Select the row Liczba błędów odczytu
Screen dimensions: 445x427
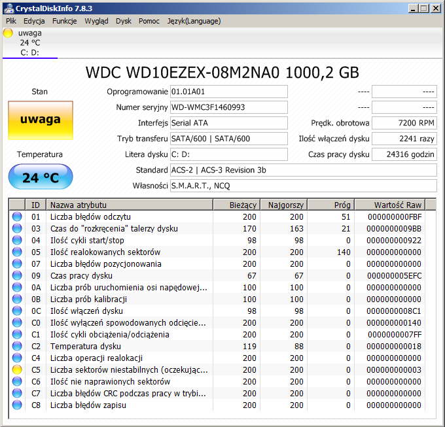click(x=217, y=216)
